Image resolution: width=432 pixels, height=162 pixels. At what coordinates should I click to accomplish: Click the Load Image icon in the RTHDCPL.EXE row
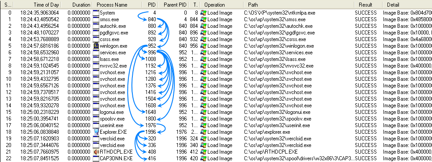[x=203, y=152]
